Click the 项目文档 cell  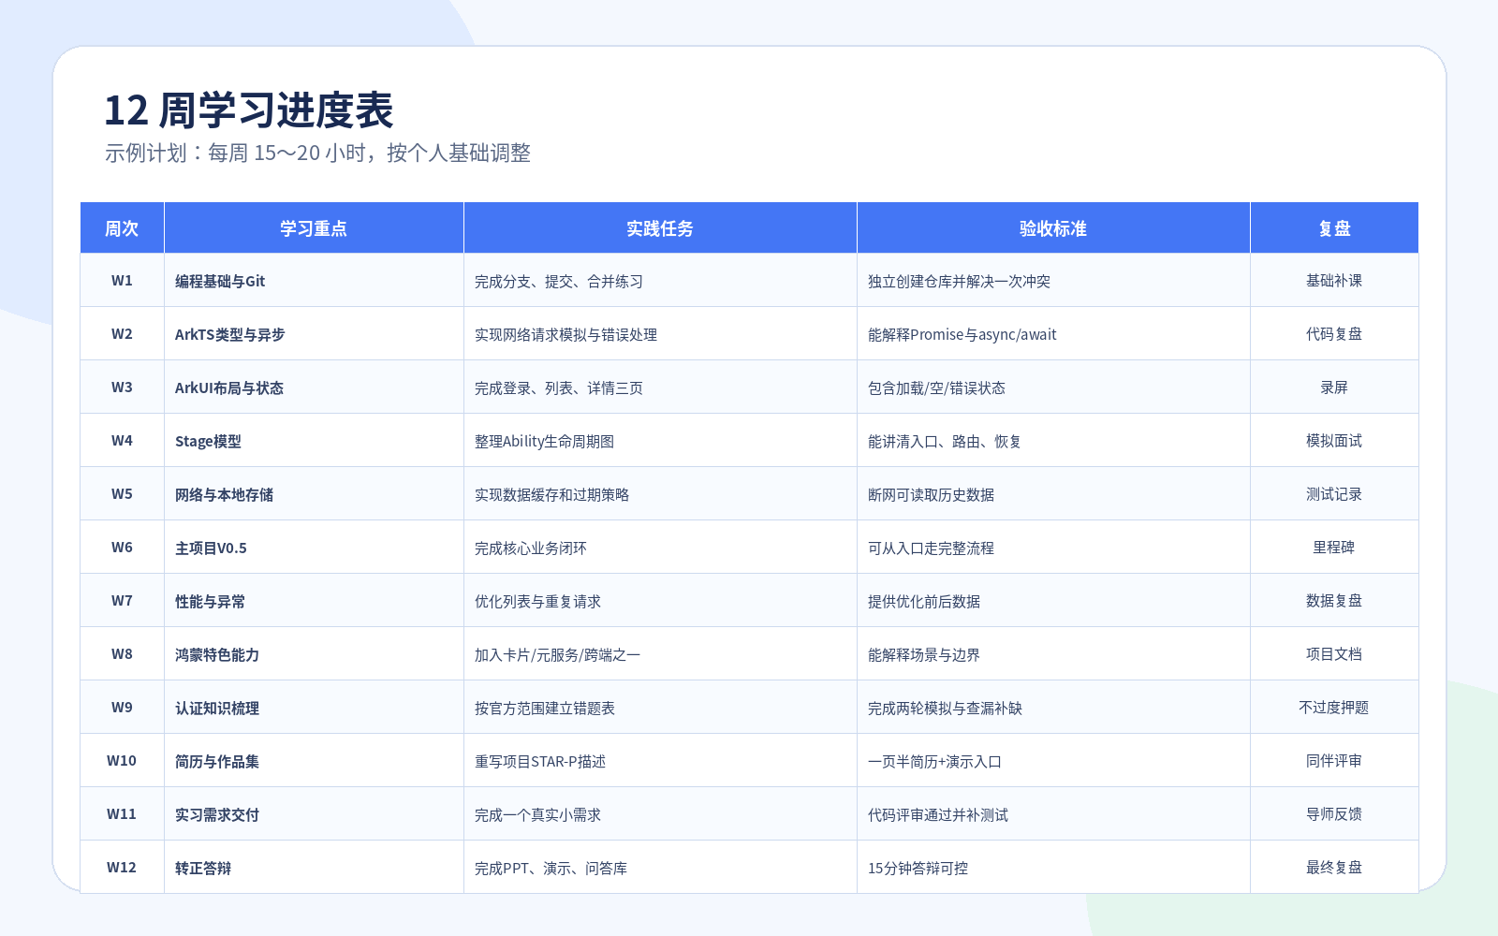(x=1334, y=653)
